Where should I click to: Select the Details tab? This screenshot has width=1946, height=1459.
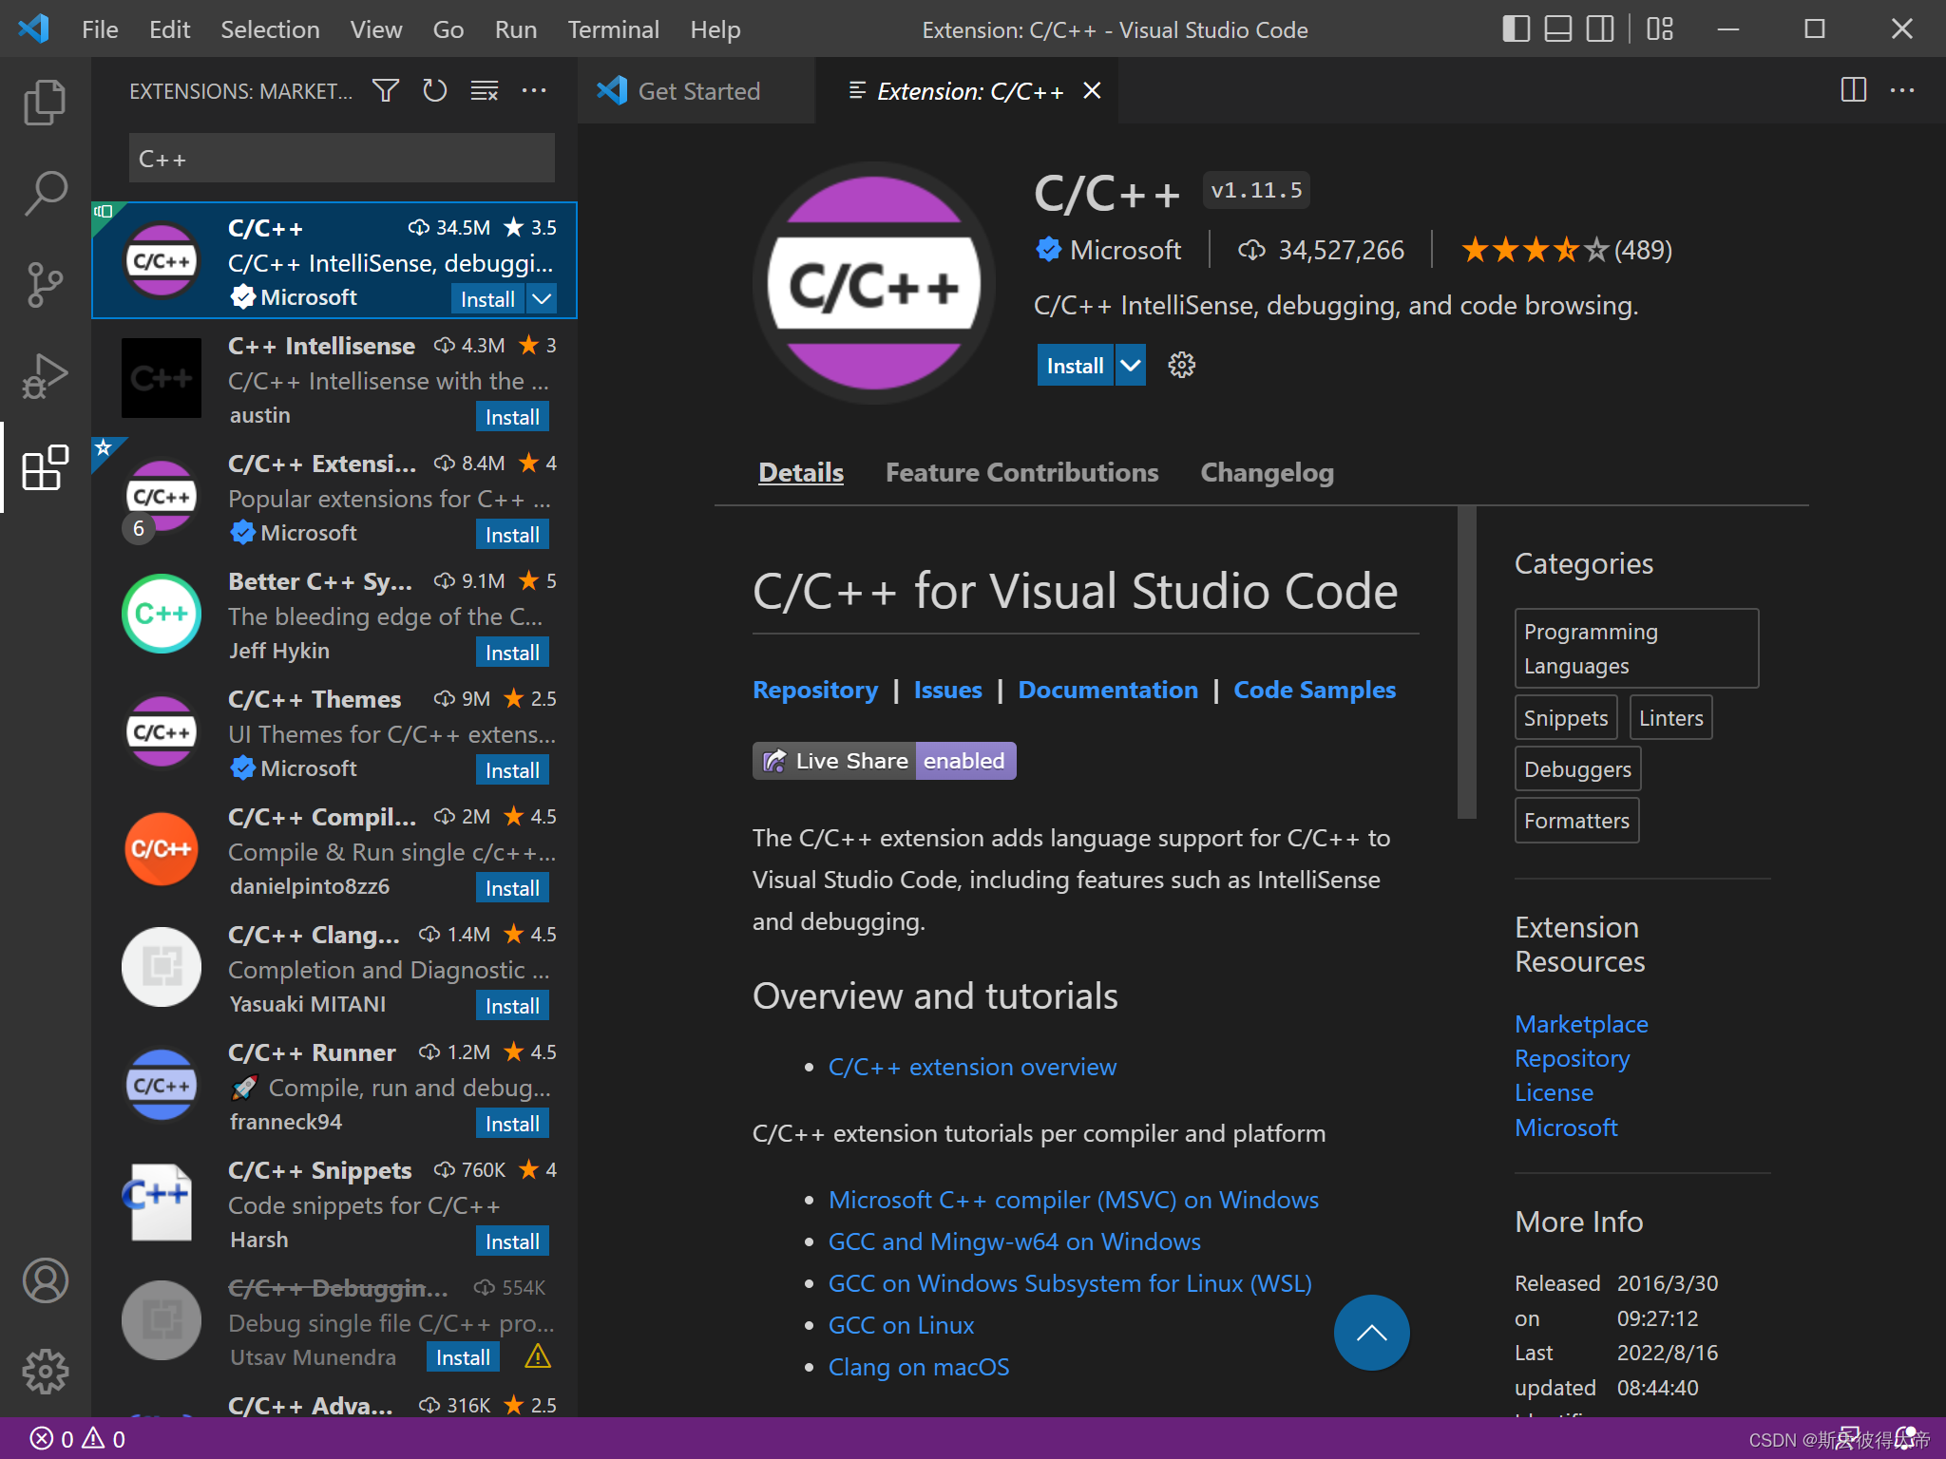pos(800,472)
